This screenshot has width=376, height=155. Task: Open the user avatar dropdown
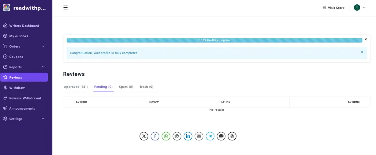(x=359, y=8)
